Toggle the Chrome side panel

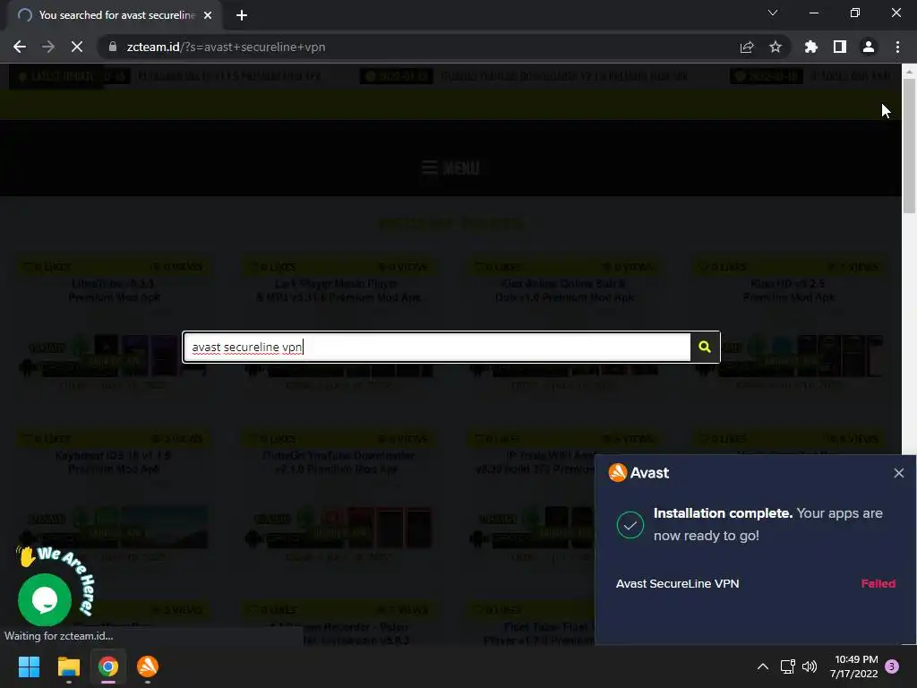[840, 47]
